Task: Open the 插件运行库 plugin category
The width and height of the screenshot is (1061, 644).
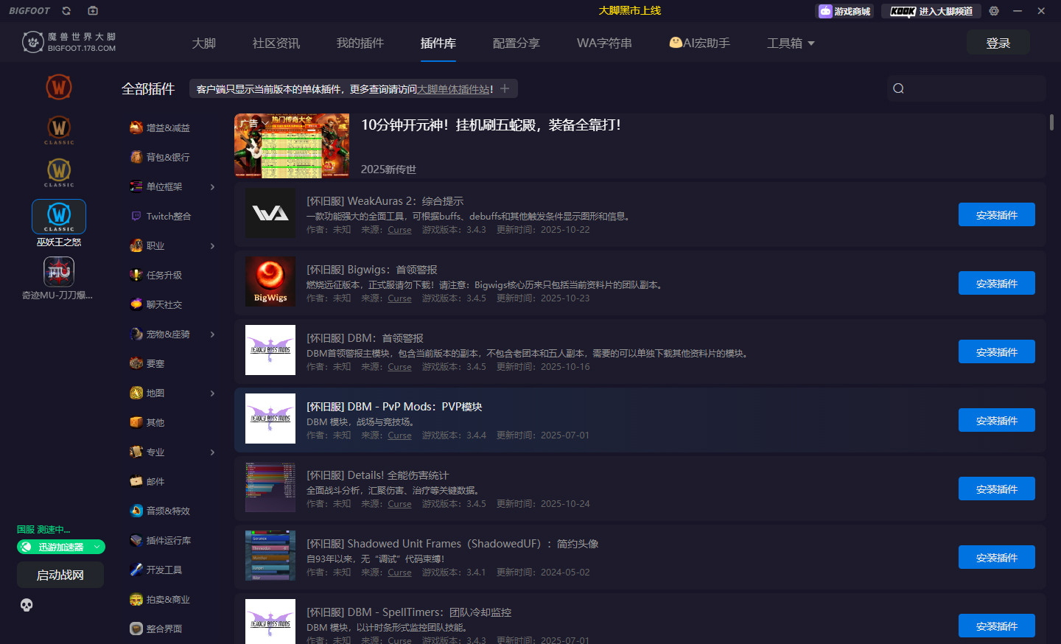Action: point(160,540)
